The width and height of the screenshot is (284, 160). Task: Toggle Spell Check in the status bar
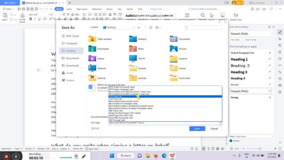coord(92,149)
